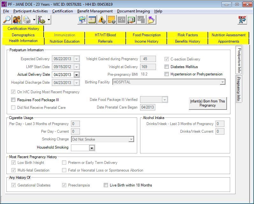The height and width of the screenshot is (204, 254).
Task: Open Benefit Management menu
Action: (x=95, y=11)
